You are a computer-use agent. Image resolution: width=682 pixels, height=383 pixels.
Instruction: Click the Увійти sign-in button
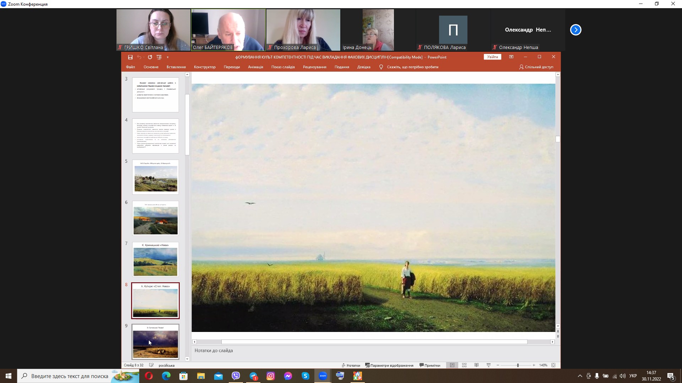pyautogui.click(x=492, y=57)
